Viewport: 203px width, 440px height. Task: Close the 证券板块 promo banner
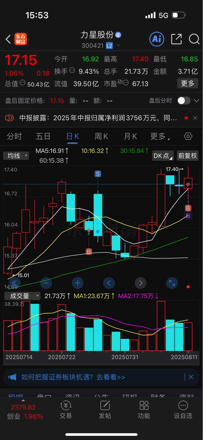coord(191,377)
